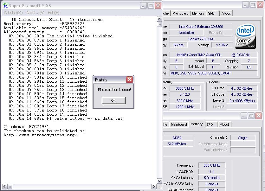Screen dimensions: 265x191
Task: Click the '512 MBytes' memory size field
Action: [x=178, y=144]
